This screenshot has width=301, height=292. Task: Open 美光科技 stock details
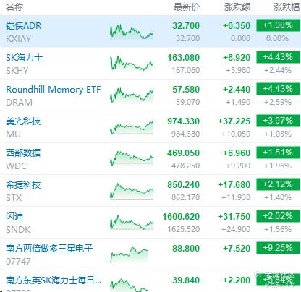(23, 121)
